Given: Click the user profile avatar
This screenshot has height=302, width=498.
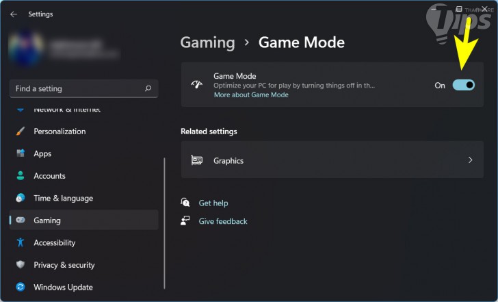Looking at the screenshot, I should [27, 48].
